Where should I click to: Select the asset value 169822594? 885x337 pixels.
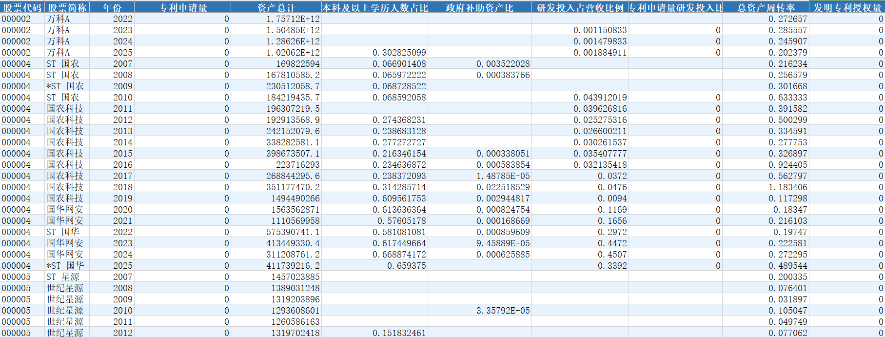(x=276, y=63)
